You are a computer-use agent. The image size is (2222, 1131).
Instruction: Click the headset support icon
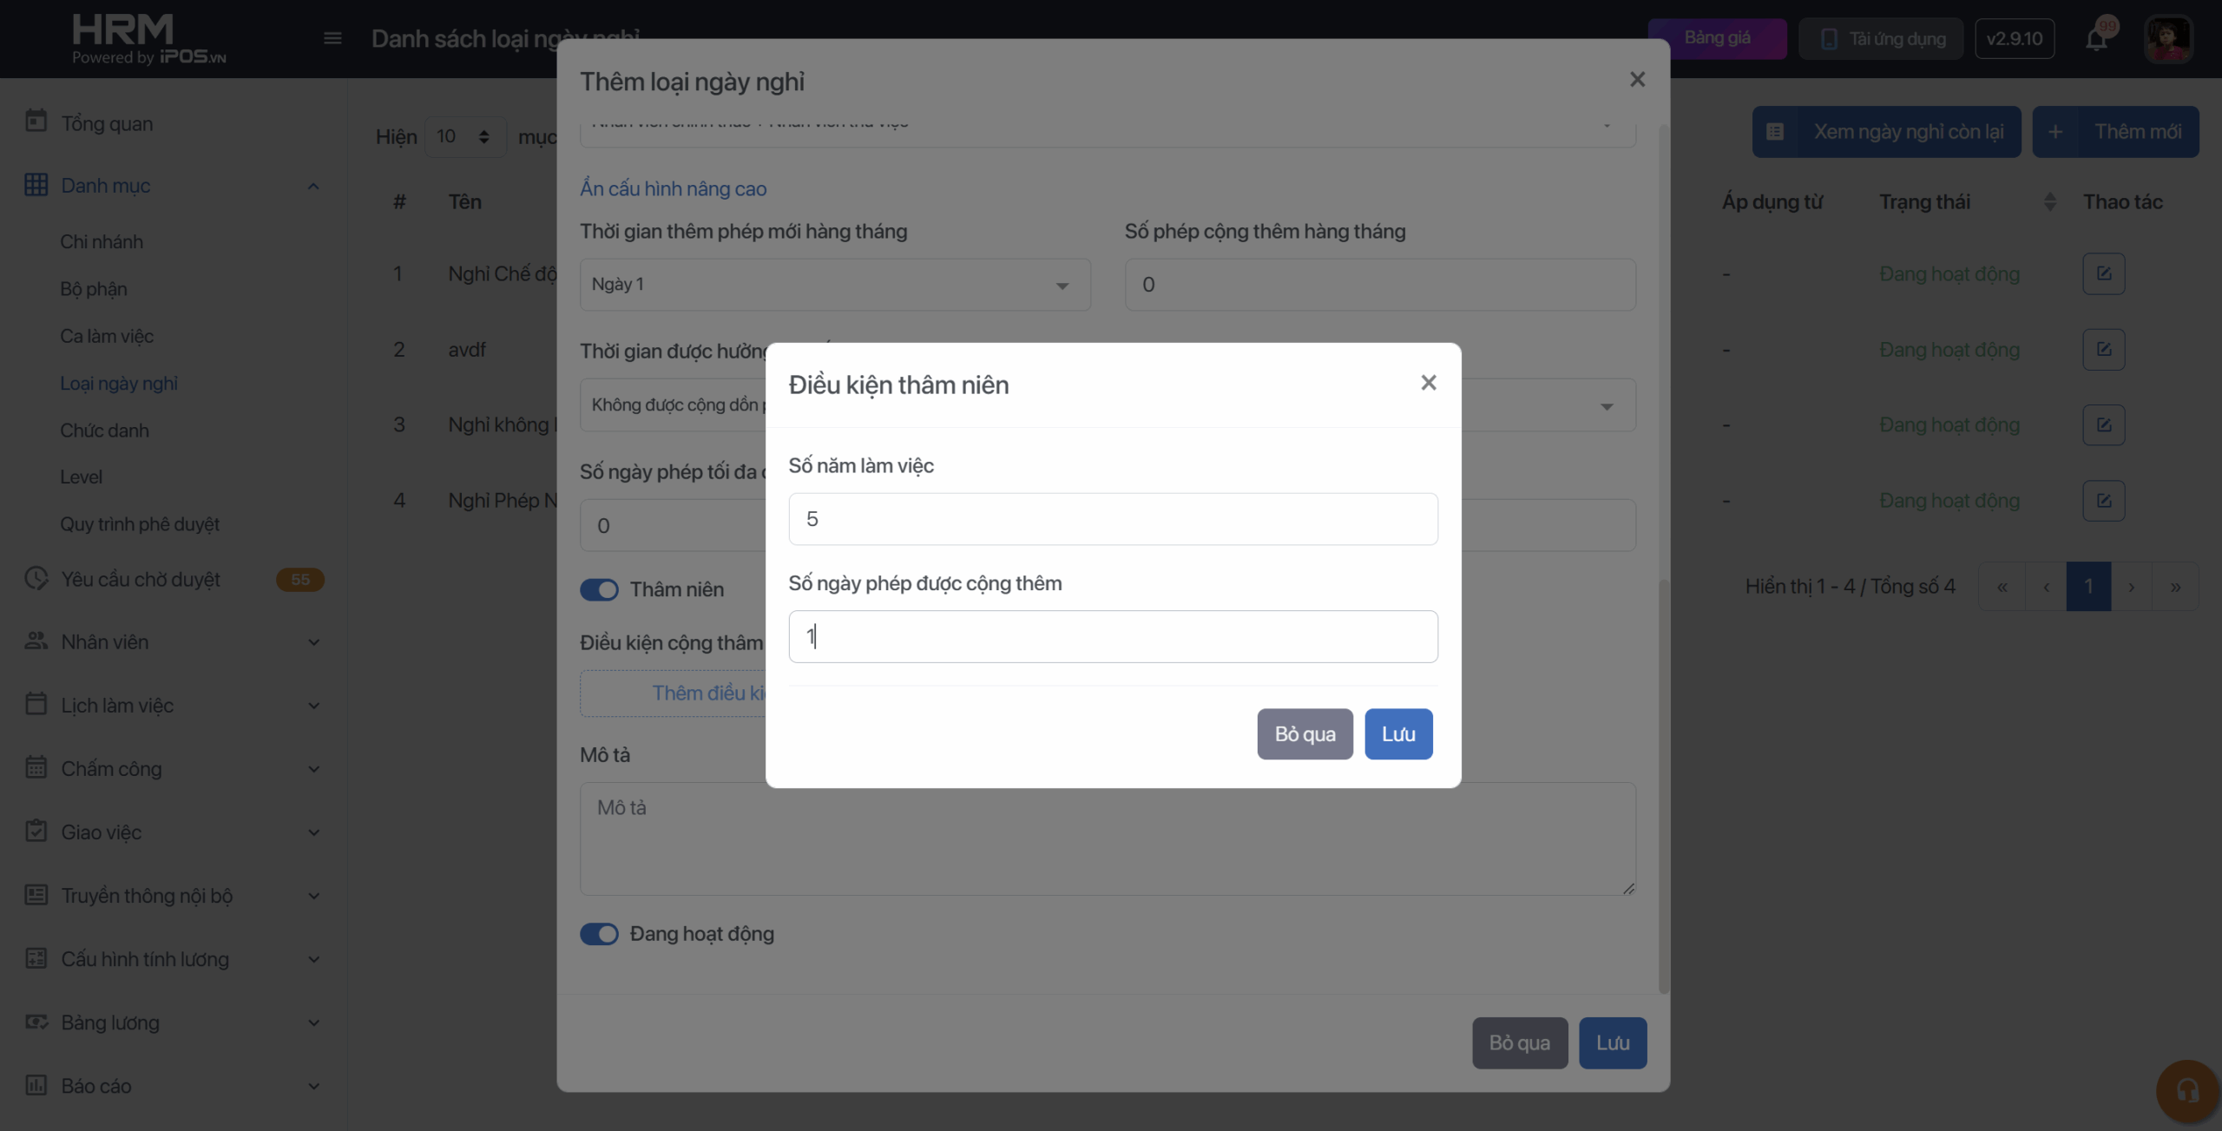[x=2187, y=1090]
